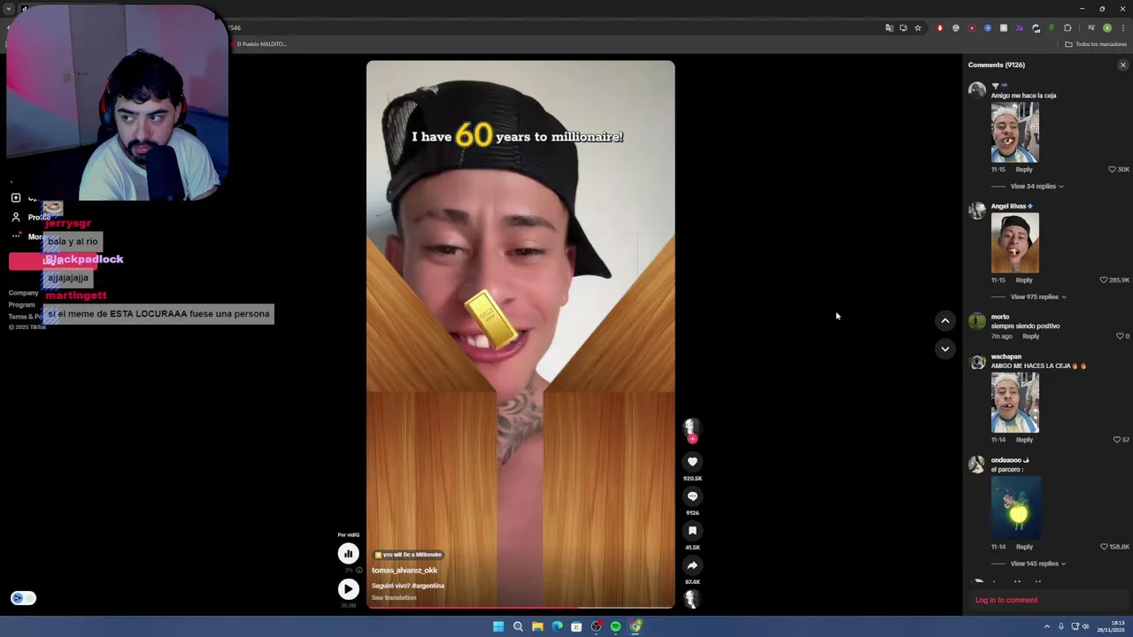Open Windows taskbar Search
Image resolution: width=1133 pixels, height=637 pixels.
click(518, 626)
